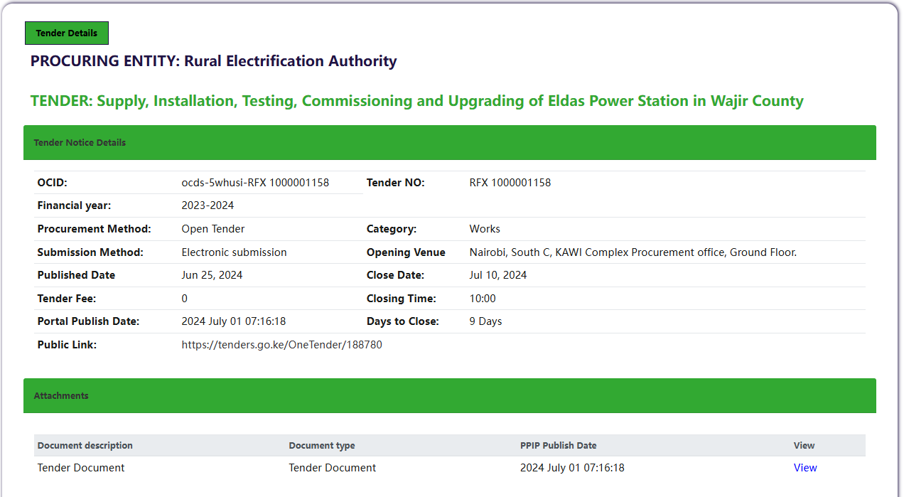Click the Attachments section header
Image resolution: width=904 pixels, height=497 pixels.
(450, 395)
